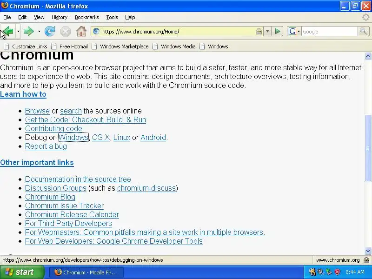Open the Tools menu
The image size is (372, 279).
[x=112, y=17]
